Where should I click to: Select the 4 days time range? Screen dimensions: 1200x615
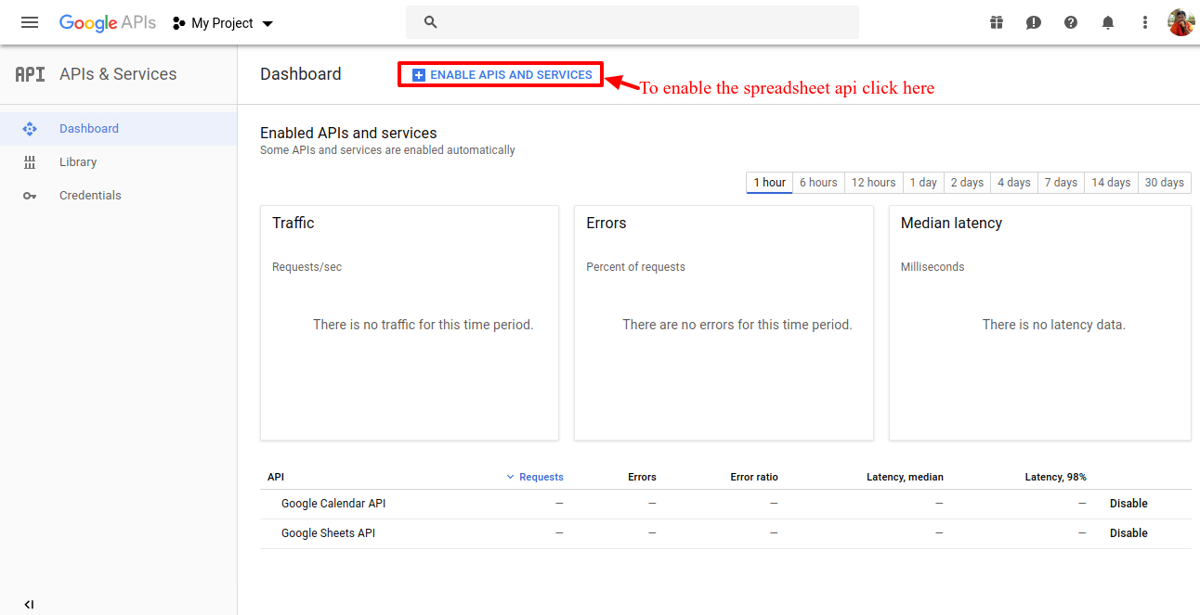pos(1014,183)
